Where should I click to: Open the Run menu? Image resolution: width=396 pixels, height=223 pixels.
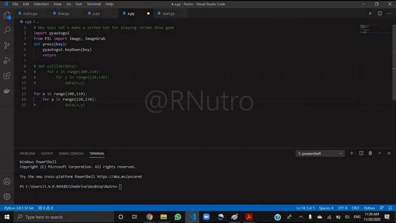tap(79, 4)
